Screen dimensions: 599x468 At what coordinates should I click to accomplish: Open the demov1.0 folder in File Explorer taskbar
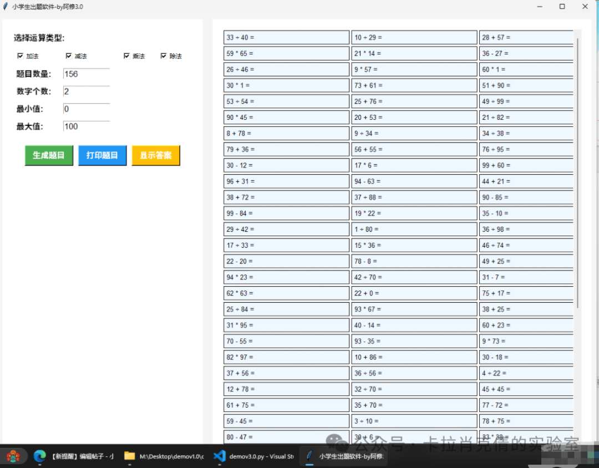pyautogui.click(x=129, y=456)
